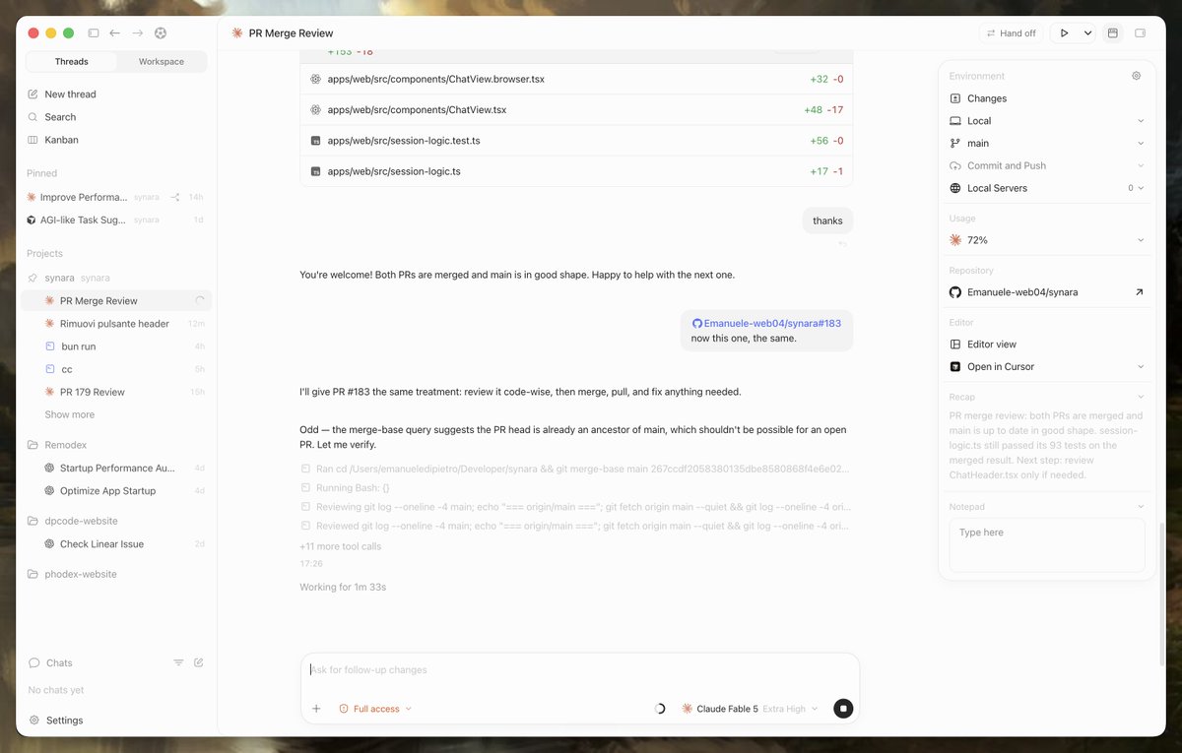Switch to the Workspace tab

(162, 61)
